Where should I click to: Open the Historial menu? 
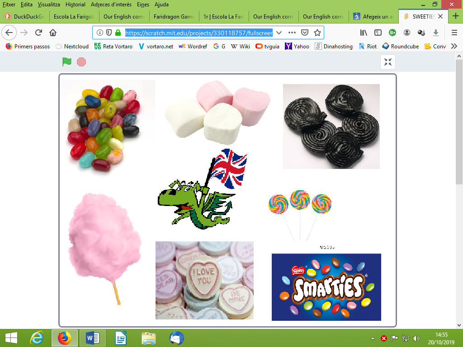75,4
